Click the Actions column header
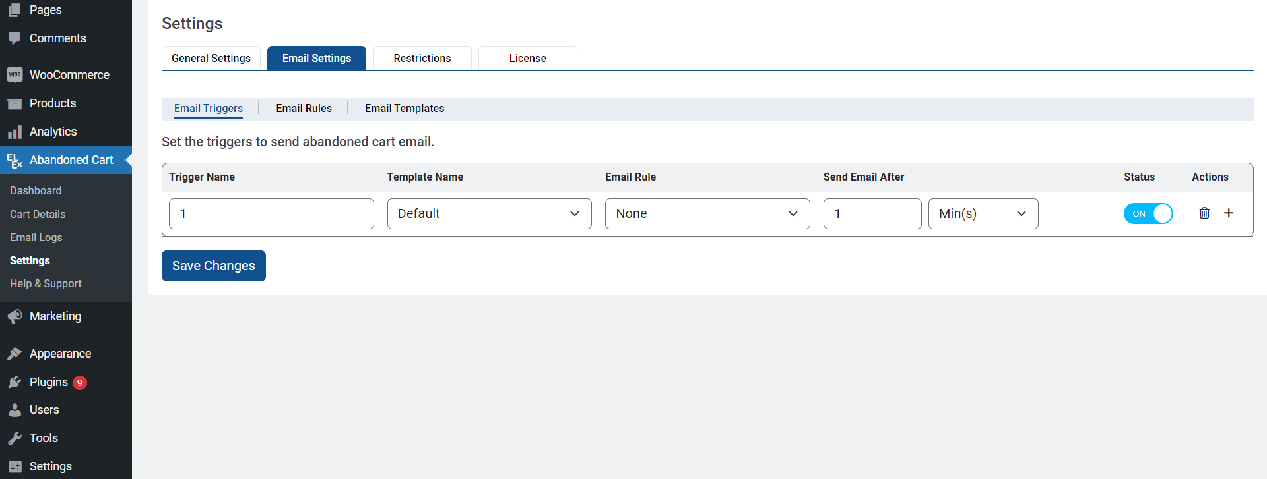 1210,177
